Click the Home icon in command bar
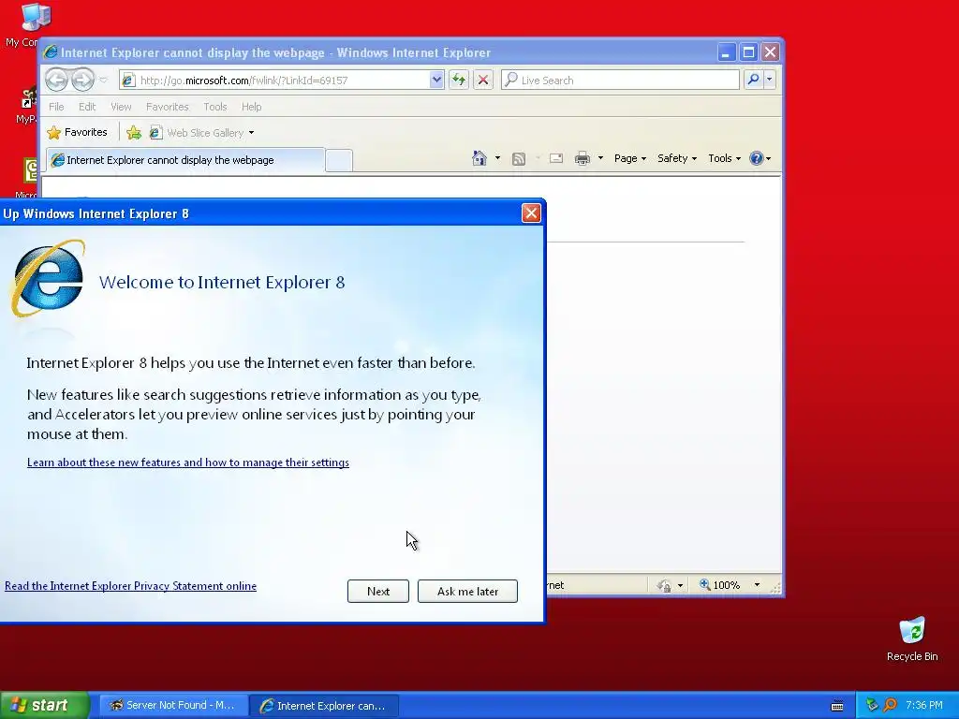The width and height of the screenshot is (959, 719). coord(479,158)
